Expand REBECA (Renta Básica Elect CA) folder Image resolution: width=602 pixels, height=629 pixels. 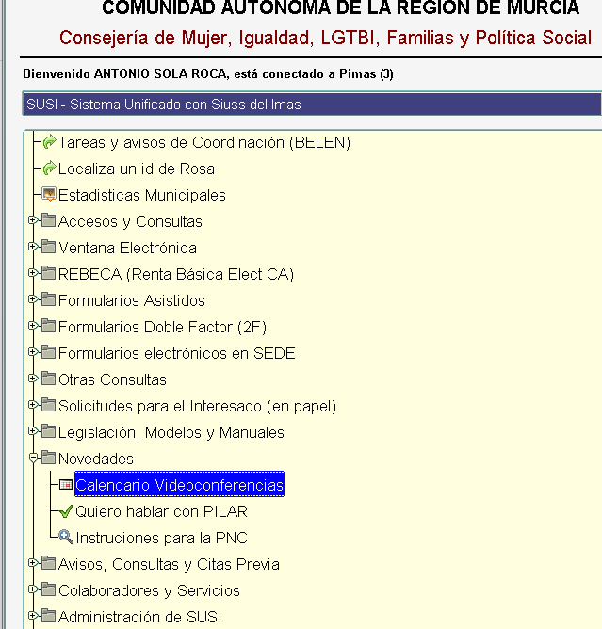(x=33, y=274)
